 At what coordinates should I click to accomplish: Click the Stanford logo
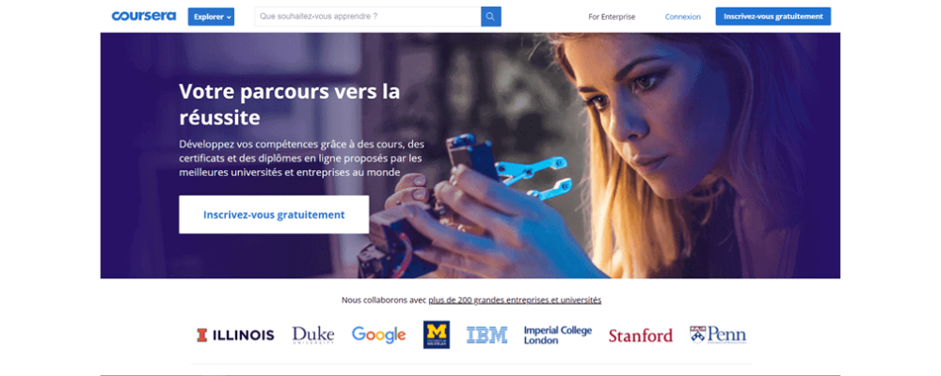(x=640, y=336)
